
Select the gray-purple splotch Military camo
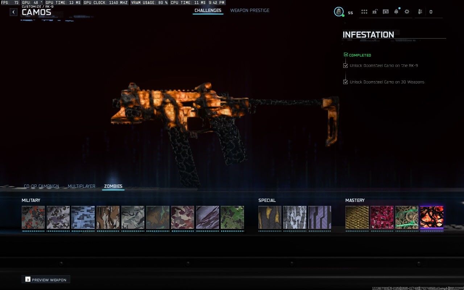(x=58, y=217)
